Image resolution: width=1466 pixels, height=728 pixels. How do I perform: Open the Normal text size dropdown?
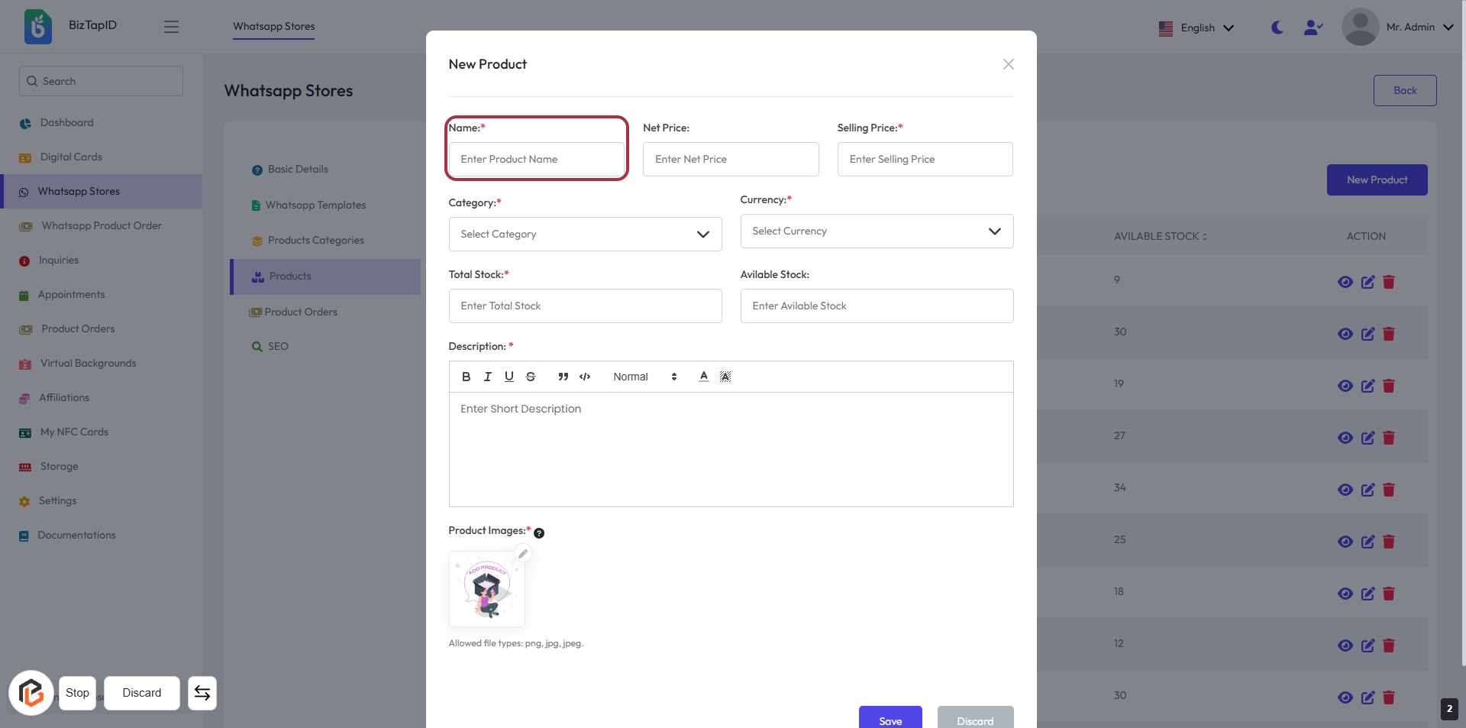644,377
